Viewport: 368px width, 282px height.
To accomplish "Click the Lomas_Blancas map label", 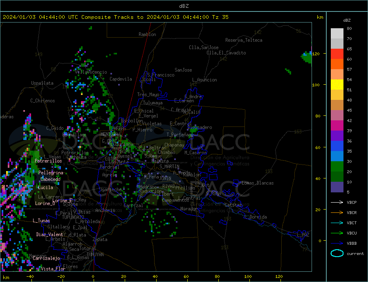I will coord(258,183).
